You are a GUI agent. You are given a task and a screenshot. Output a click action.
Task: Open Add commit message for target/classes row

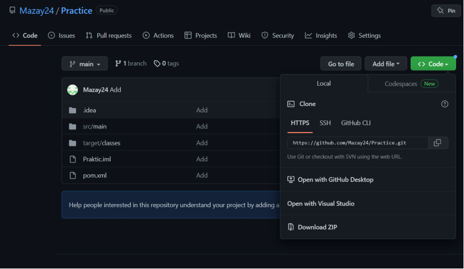[202, 143]
